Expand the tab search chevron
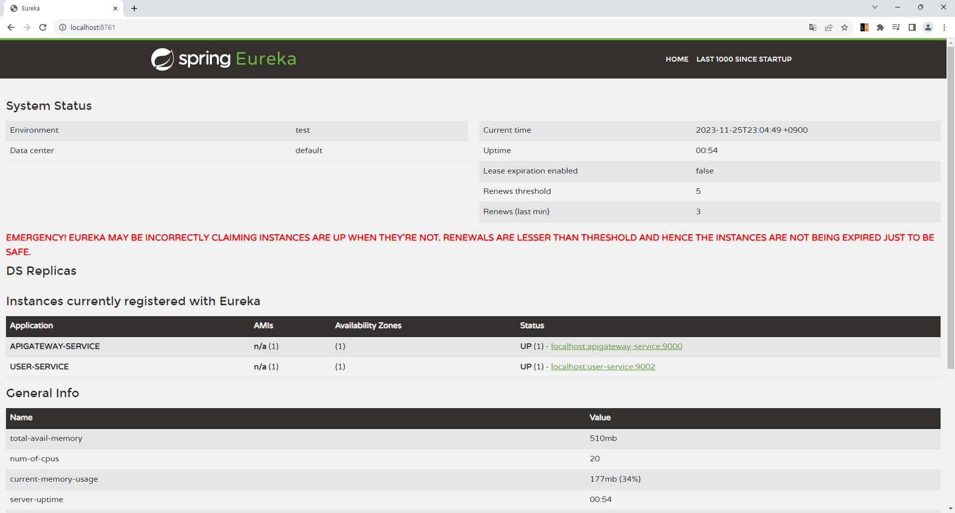955x513 pixels. pyautogui.click(x=875, y=7)
